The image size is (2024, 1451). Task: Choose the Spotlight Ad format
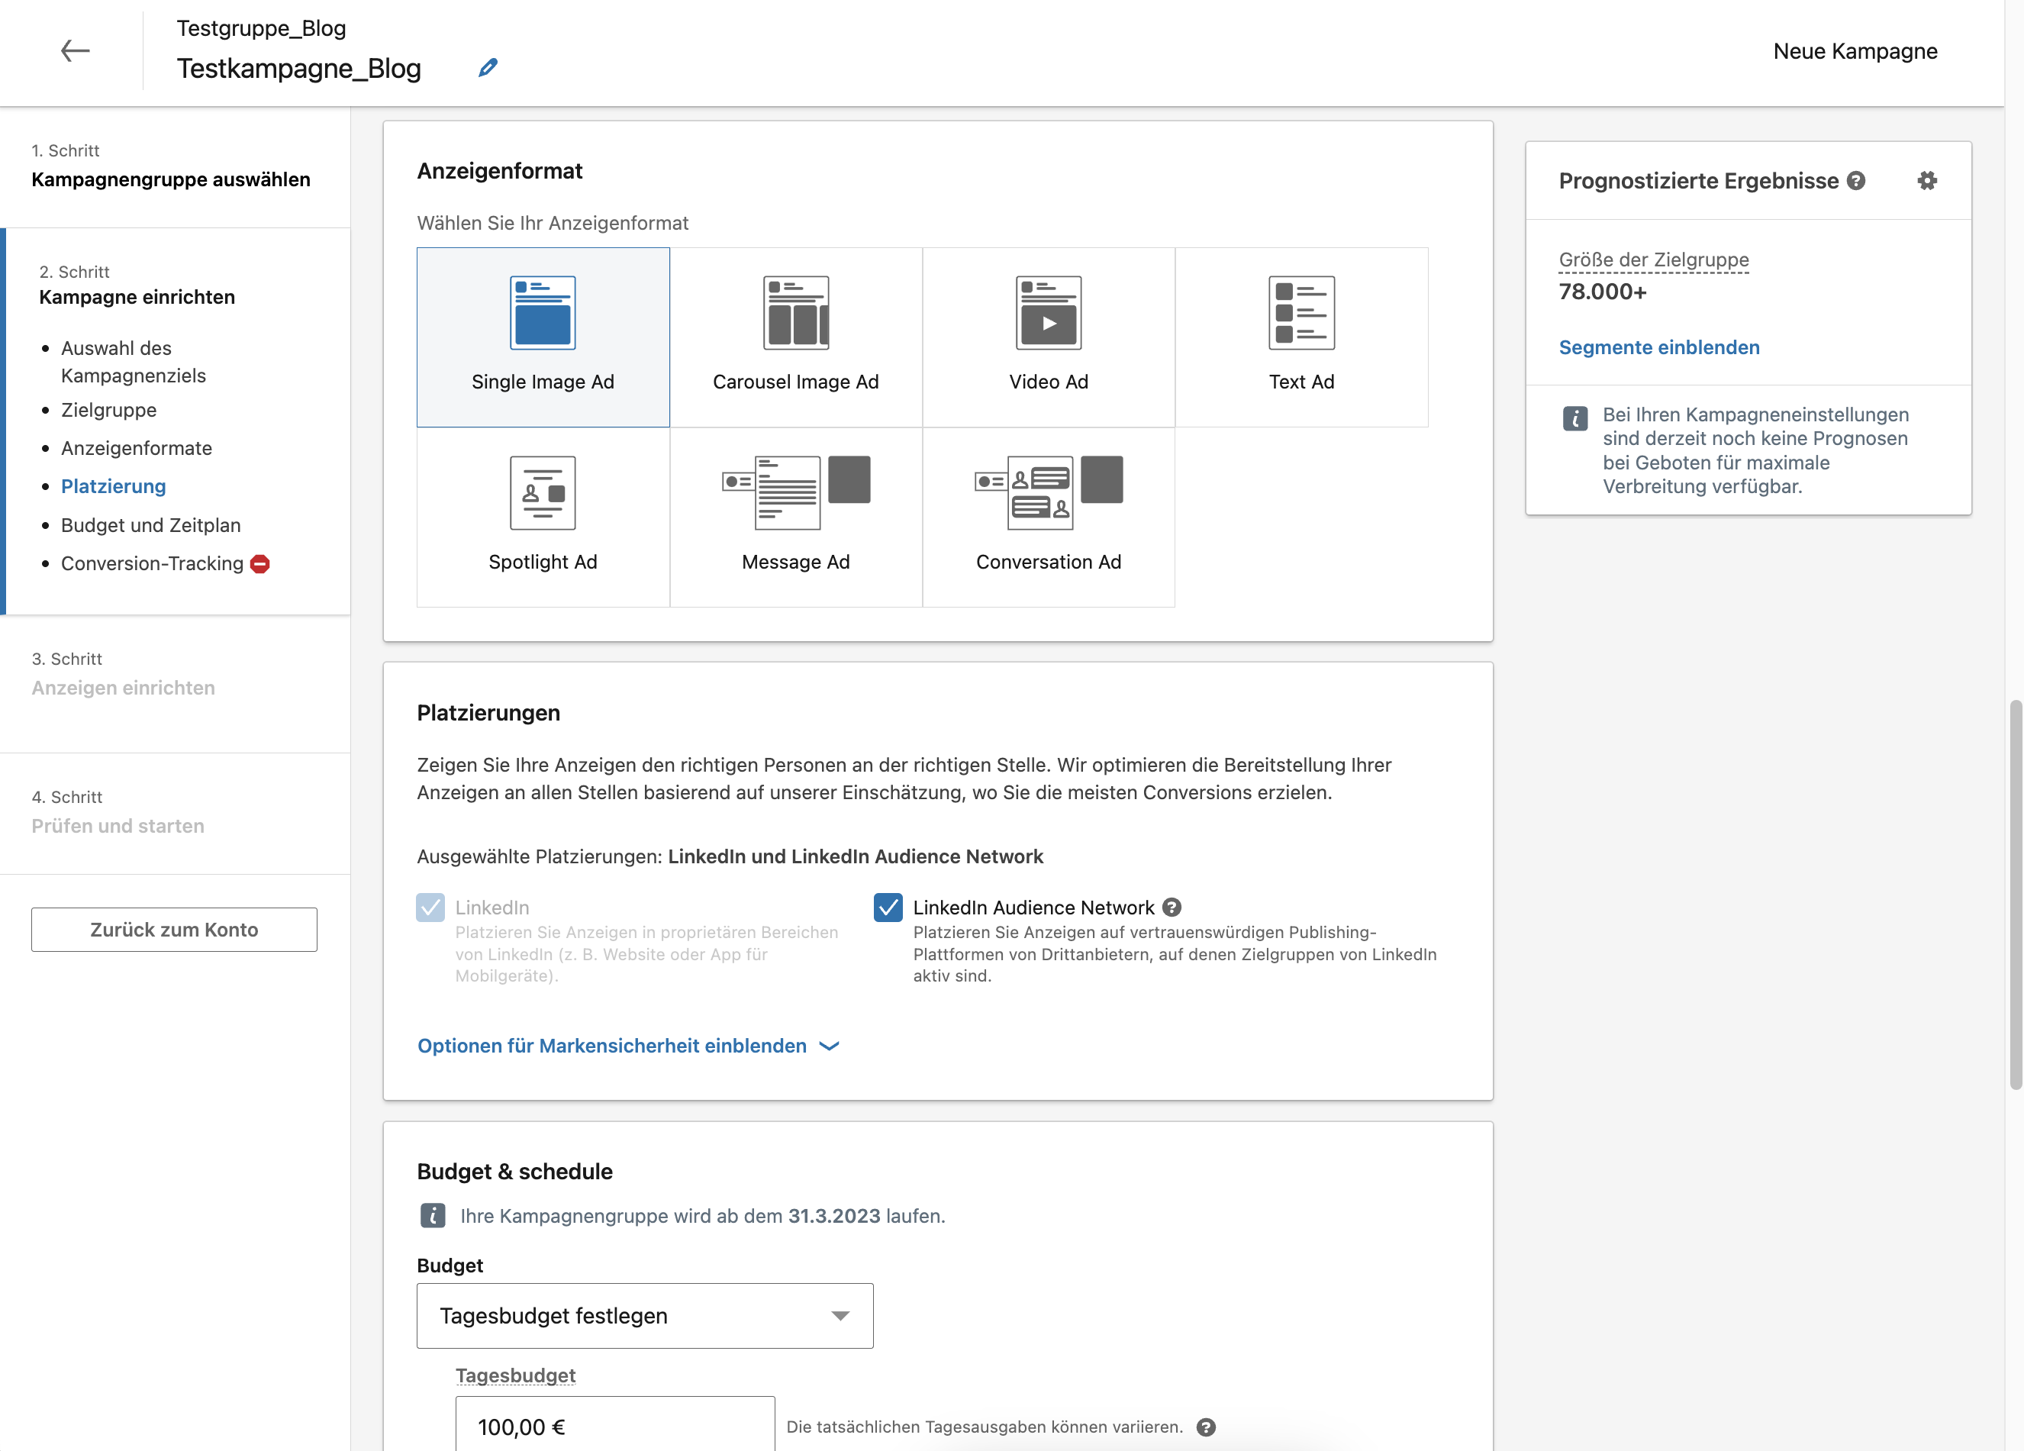click(543, 517)
